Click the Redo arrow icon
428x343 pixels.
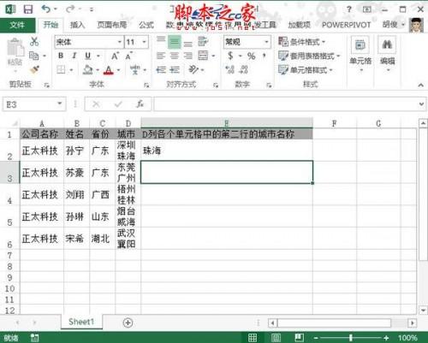click(70, 9)
